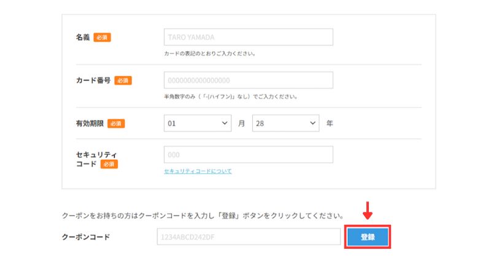Expand the expiry year dropdown showing 28
Viewport: 491px width, 258px height.
(x=285, y=123)
